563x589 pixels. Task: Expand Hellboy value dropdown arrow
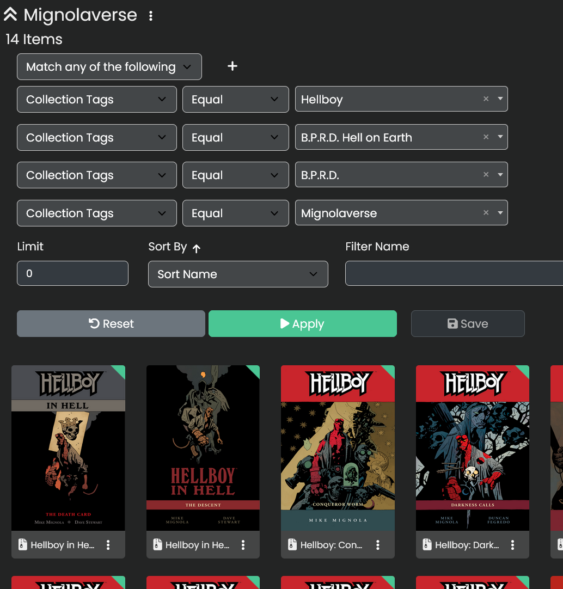(500, 99)
